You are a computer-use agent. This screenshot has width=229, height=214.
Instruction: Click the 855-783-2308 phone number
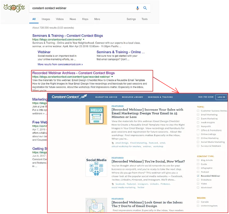(x=206, y=97)
